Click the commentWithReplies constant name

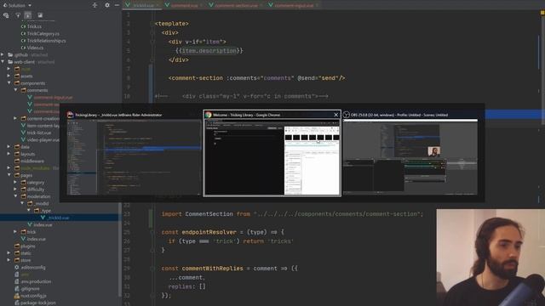coord(212,269)
